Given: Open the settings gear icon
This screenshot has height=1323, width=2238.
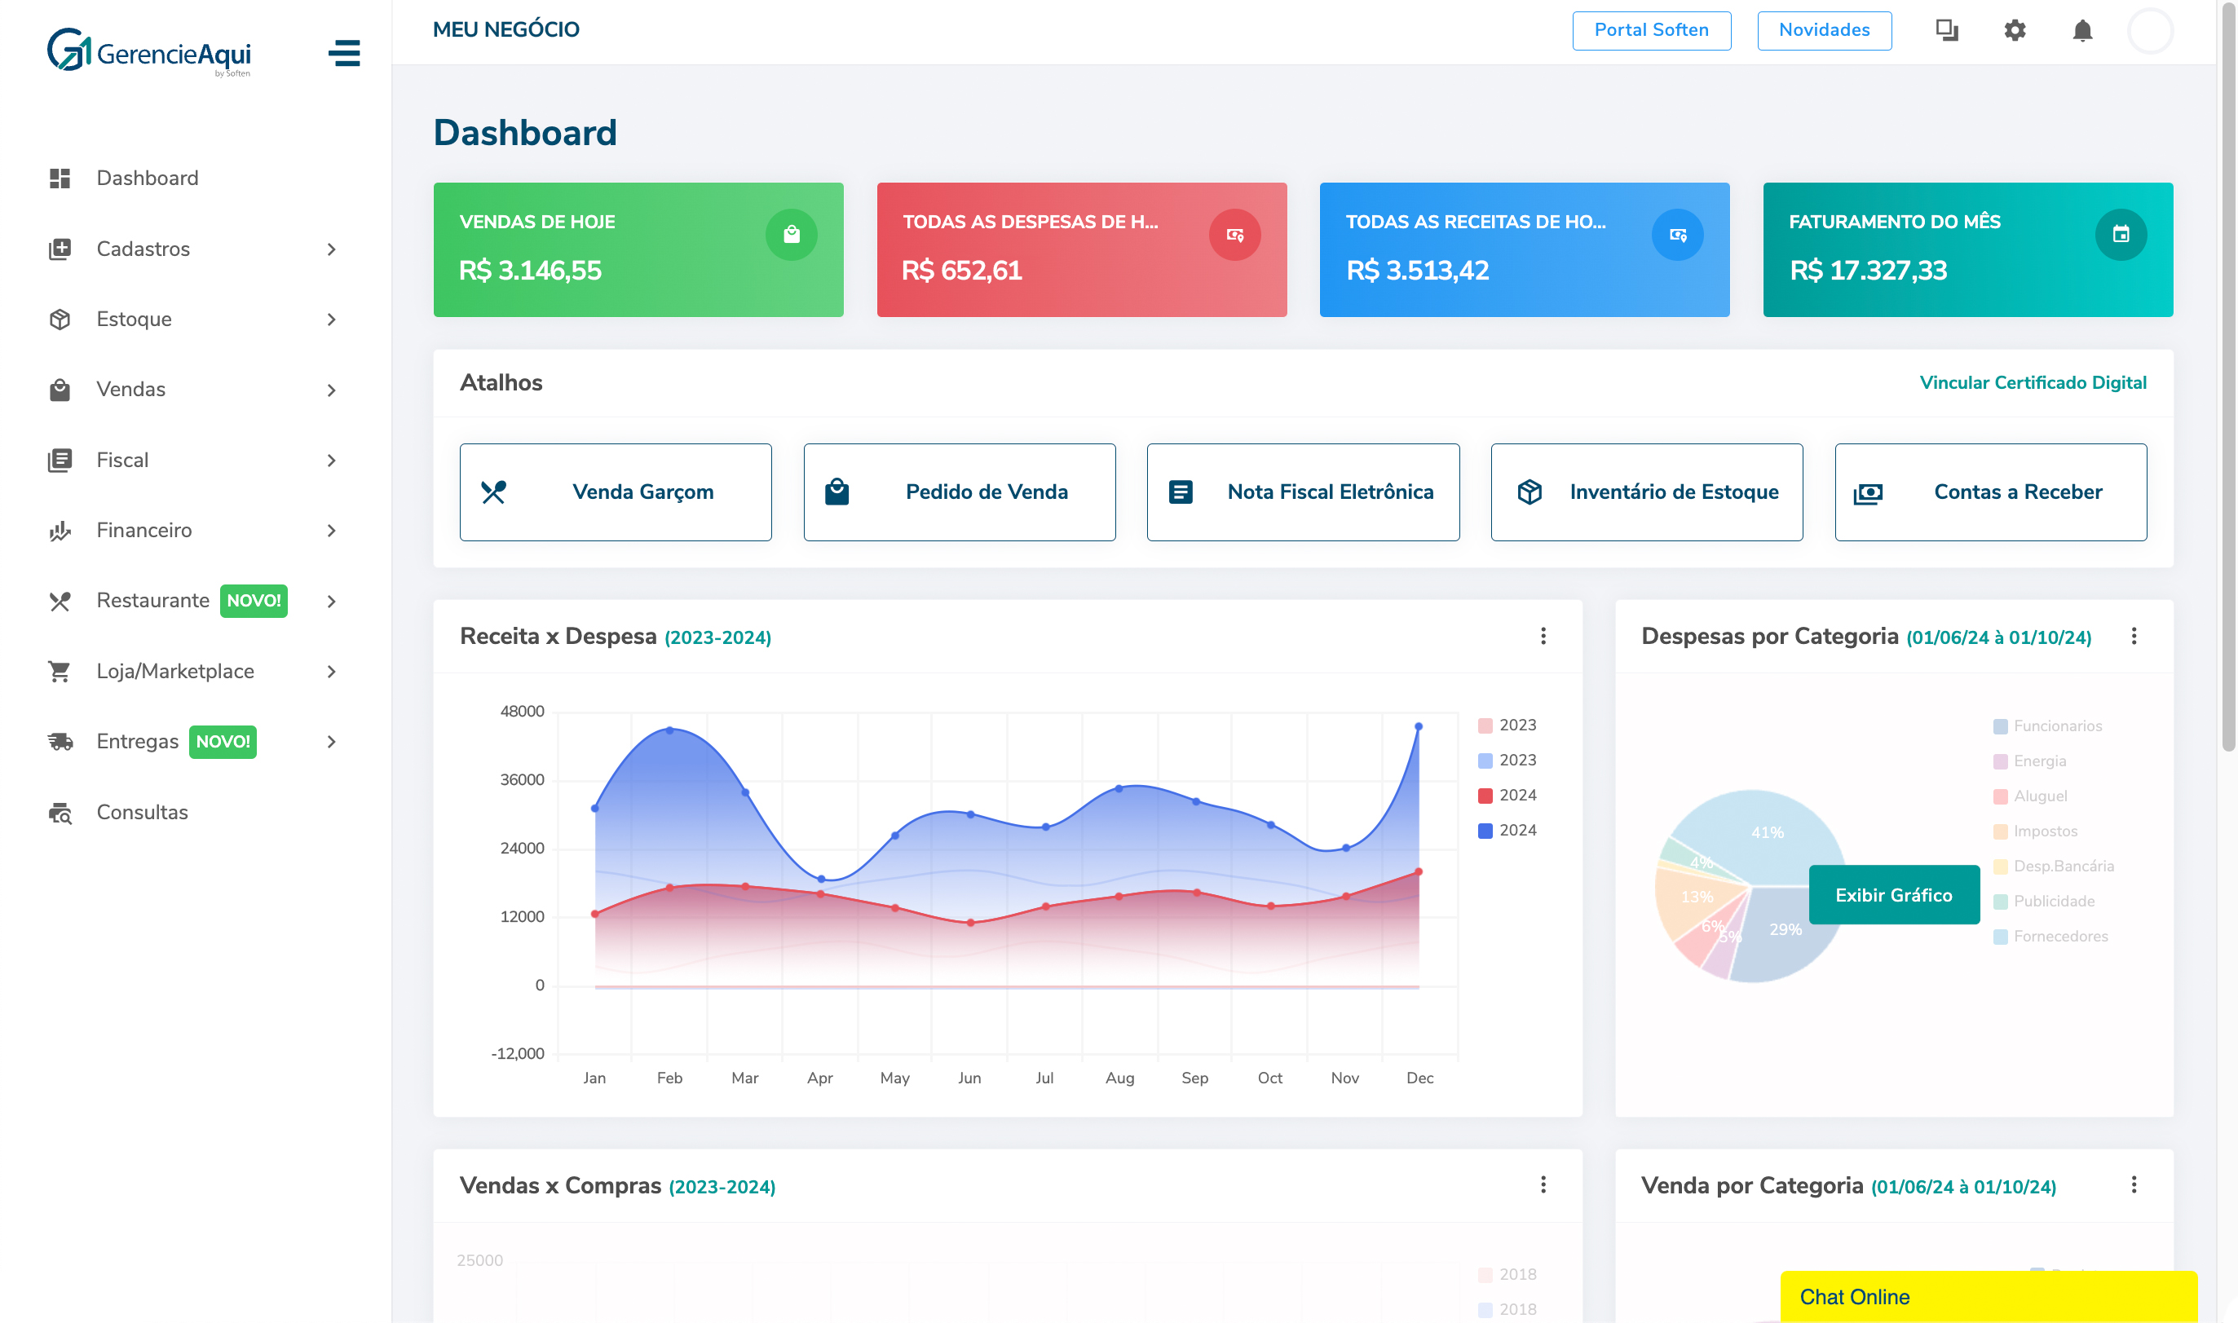Looking at the screenshot, I should [x=2015, y=30].
